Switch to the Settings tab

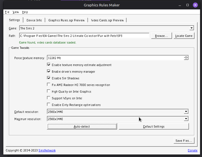coord(14,20)
